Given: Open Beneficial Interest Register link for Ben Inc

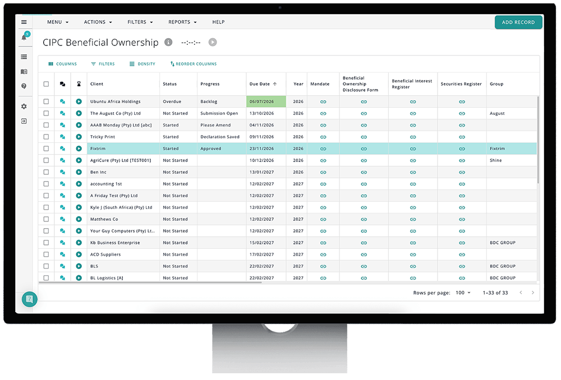Looking at the screenshot, I should (x=413, y=172).
